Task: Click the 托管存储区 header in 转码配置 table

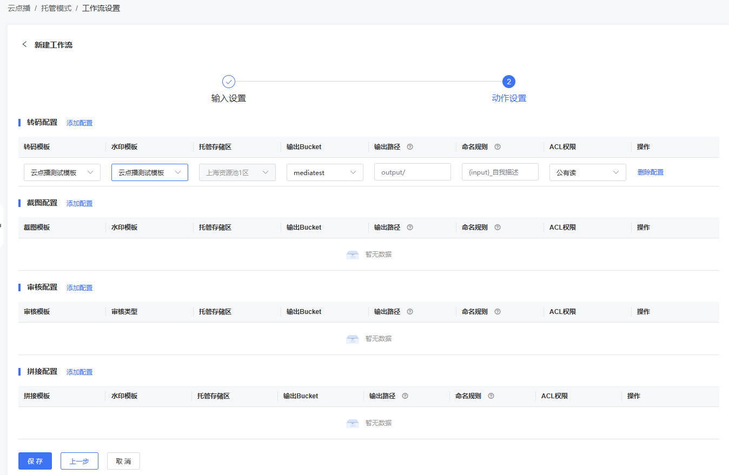Action: pyautogui.click(x=215, y=147)
